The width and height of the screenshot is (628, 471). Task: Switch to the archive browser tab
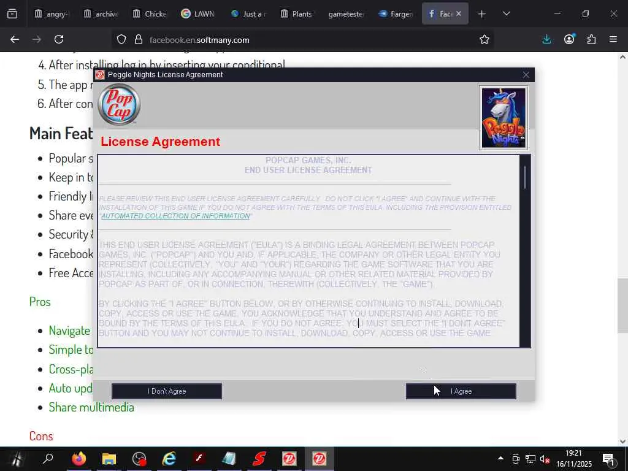point(101,13)
